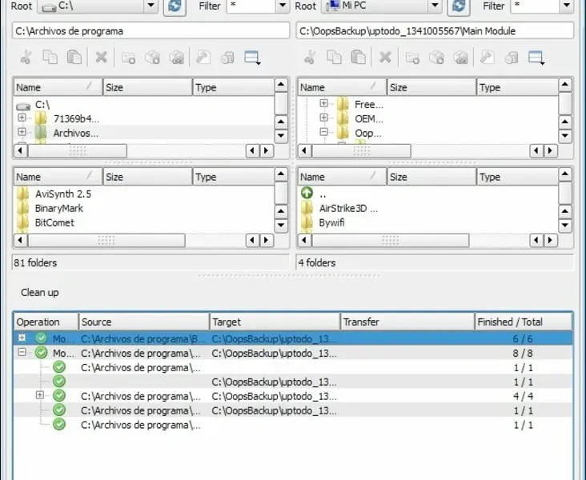Open the view mode dropdown icon above the C:\ tree
This screenshot has width=586, height=480.
[252, 58]
